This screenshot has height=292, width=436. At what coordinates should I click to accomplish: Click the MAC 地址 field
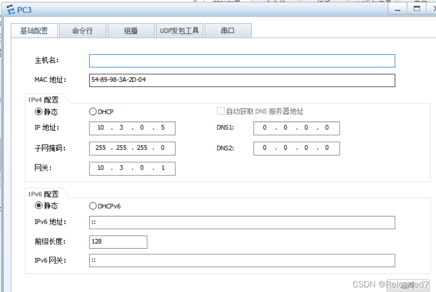tap(242, 80)
